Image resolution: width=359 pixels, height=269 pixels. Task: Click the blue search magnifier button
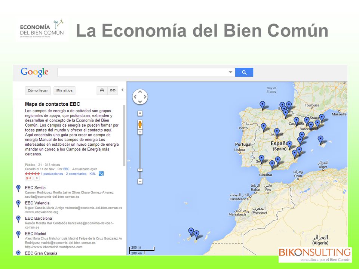(x=244, y=72)
